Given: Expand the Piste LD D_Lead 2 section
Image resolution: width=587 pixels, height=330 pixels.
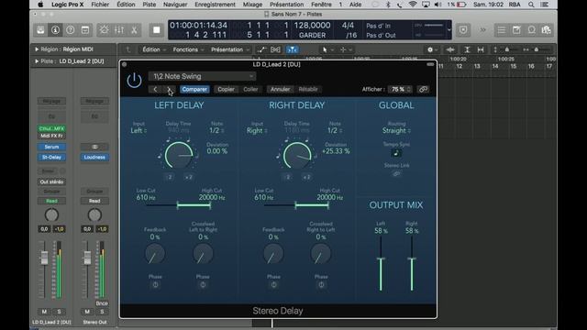Looking at the screenshot, I should pos(37,61).
